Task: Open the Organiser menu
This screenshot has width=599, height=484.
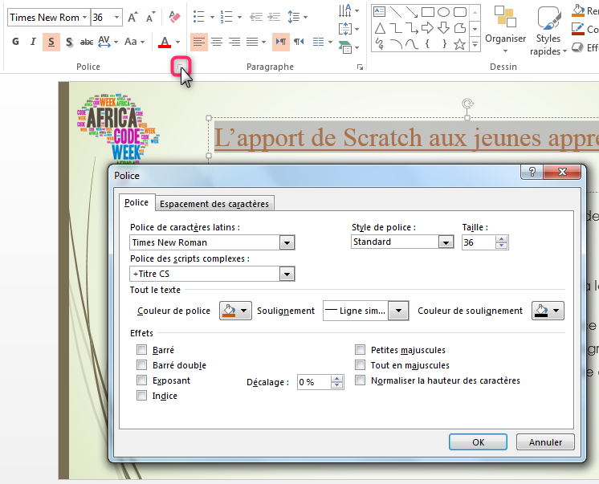Action: 505,30
